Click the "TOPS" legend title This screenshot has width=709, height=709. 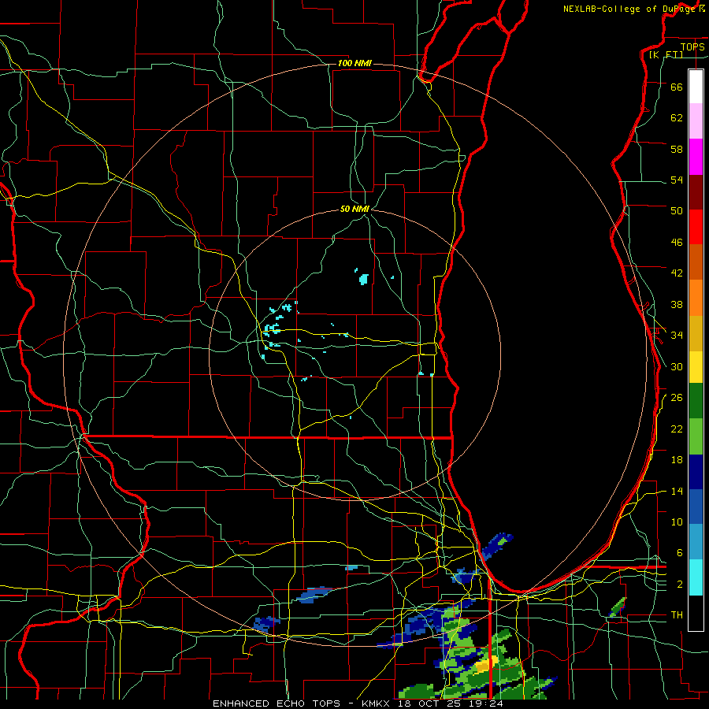click(692, 46)
